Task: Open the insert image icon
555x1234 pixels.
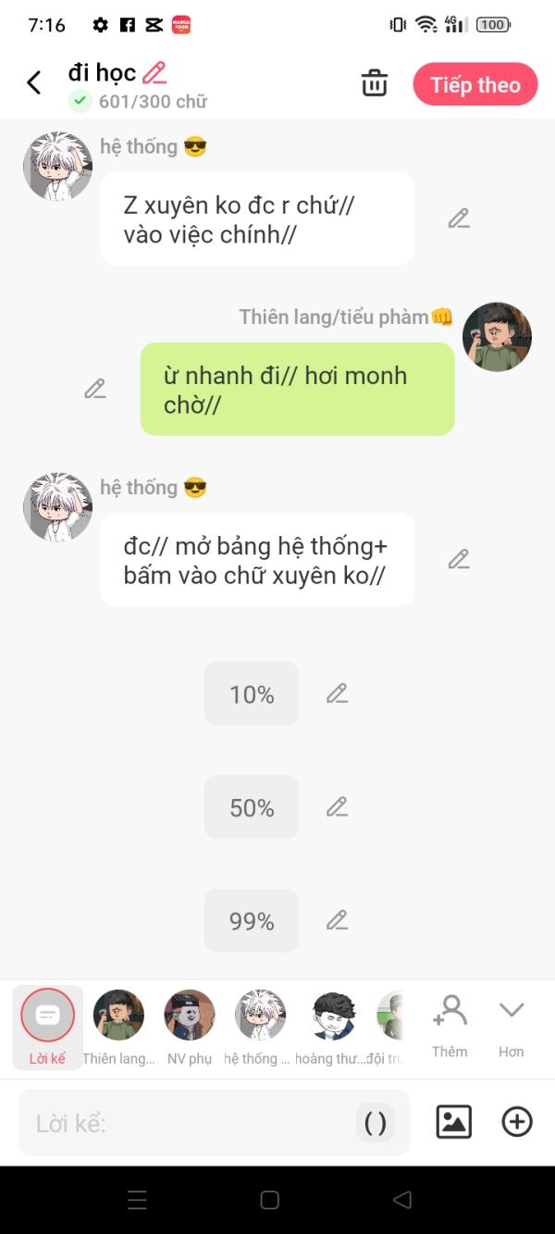Action: click(x=453, y=1122)
